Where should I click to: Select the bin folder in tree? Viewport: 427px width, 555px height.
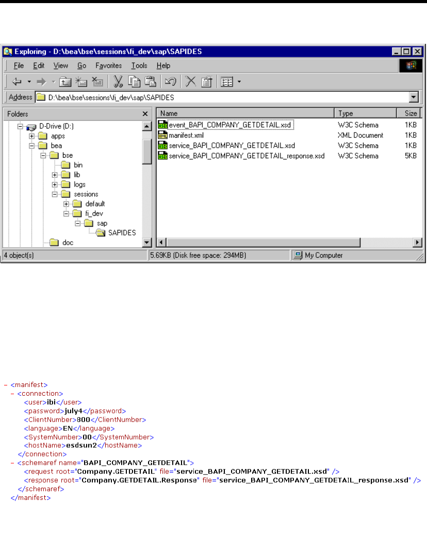tap(78, 165)
